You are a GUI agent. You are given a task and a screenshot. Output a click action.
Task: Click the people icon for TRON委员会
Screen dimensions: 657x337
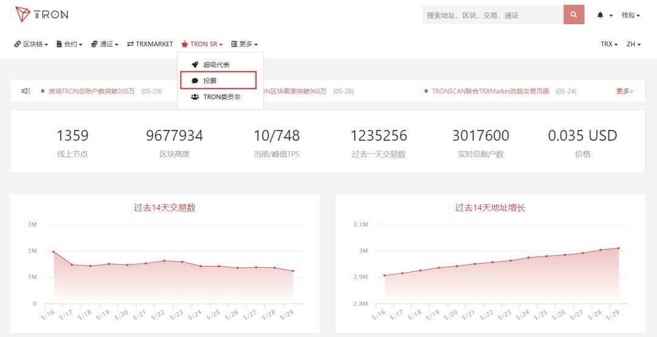tap(195, 97)
